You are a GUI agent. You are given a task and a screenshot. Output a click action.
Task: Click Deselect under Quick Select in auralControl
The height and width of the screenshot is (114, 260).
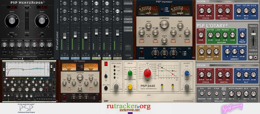click(128, 19)
